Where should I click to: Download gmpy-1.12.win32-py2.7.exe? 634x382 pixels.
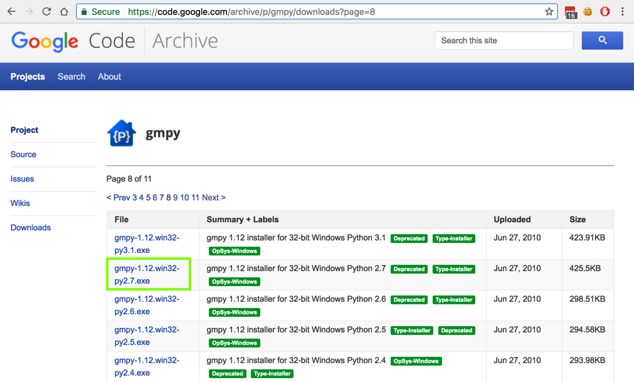[147, 274]
